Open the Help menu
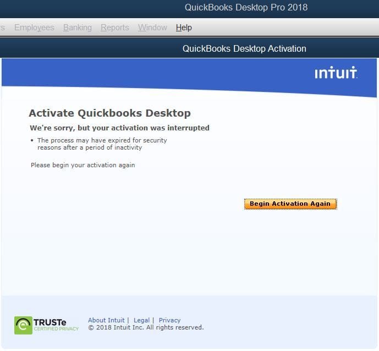This screenshot has height=351, width=379. [x=184, y=28]
